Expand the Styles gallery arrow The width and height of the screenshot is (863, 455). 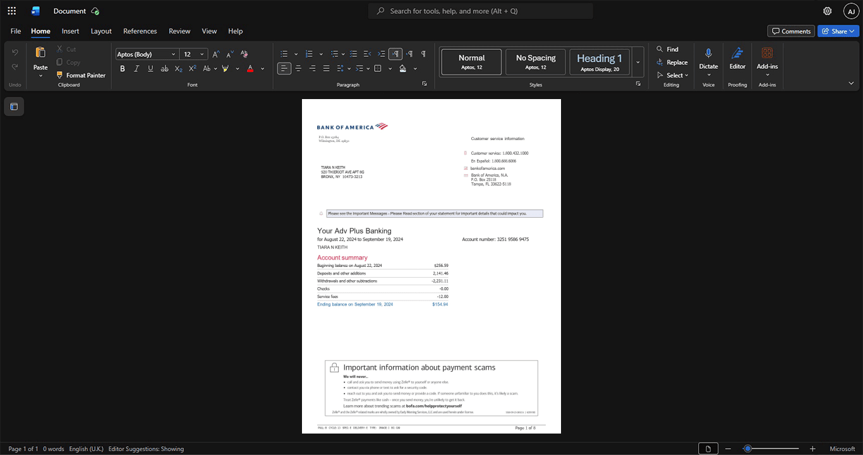click(x=638, y=62)
